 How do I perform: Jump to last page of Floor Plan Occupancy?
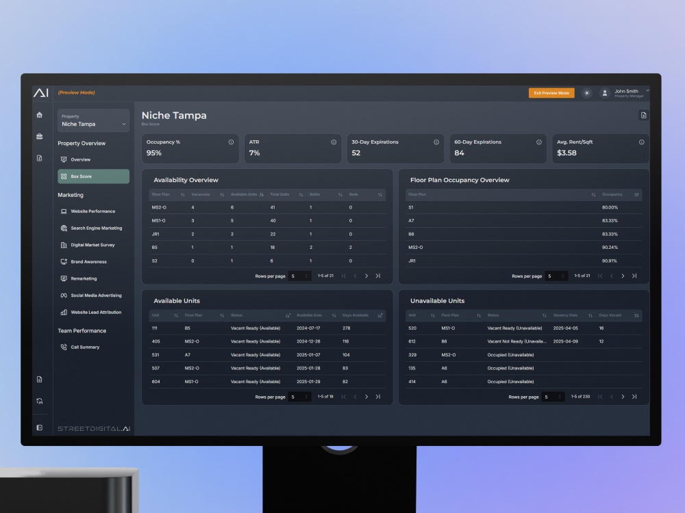coord(634,276)
